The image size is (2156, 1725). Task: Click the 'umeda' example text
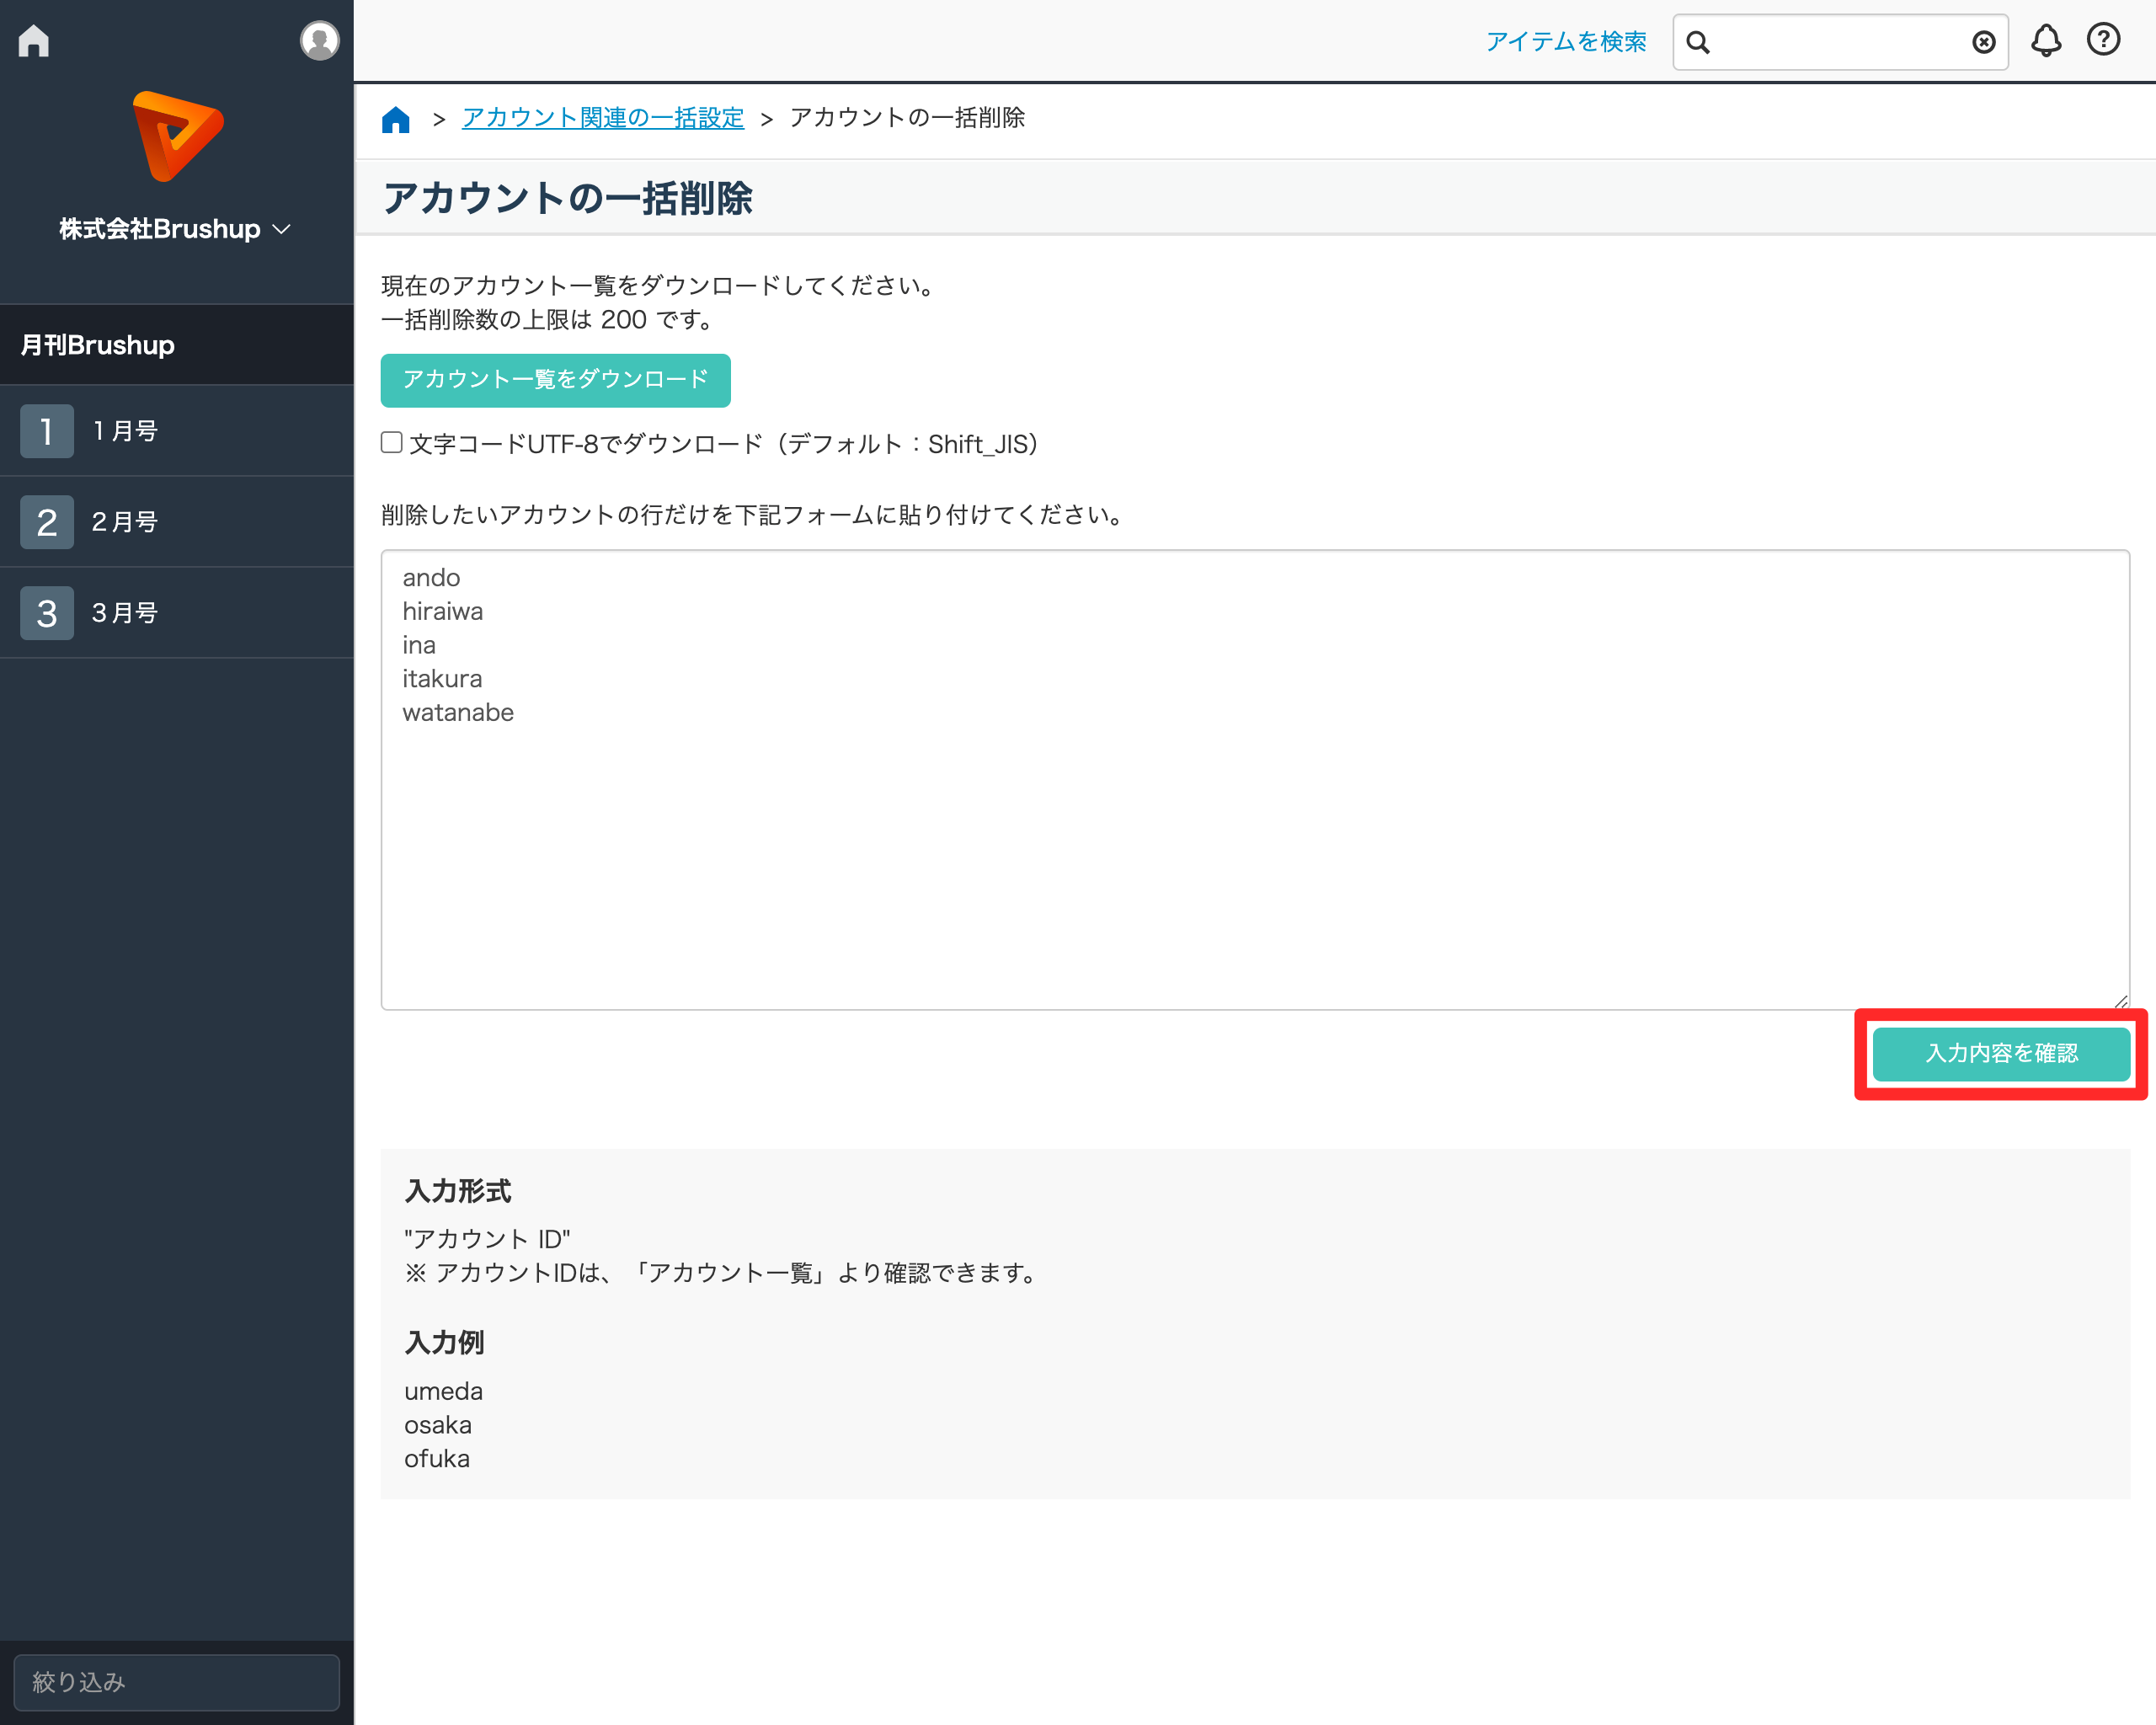point(443,1392)
